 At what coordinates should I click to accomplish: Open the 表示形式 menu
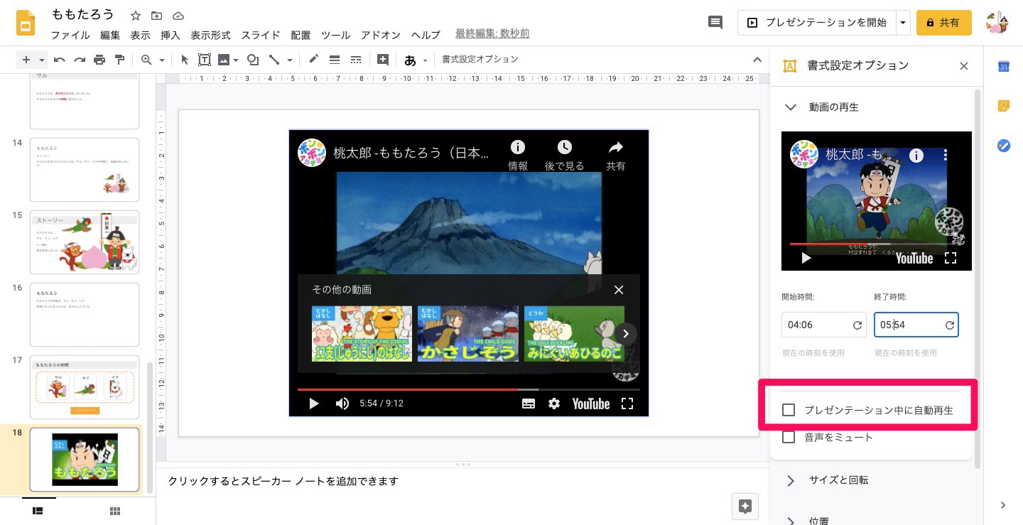210,35
